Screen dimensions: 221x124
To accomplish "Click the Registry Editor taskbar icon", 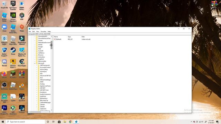I will click(76, 122).
